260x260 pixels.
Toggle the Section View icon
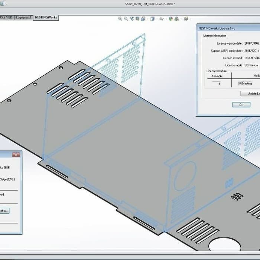click(137, 19)
